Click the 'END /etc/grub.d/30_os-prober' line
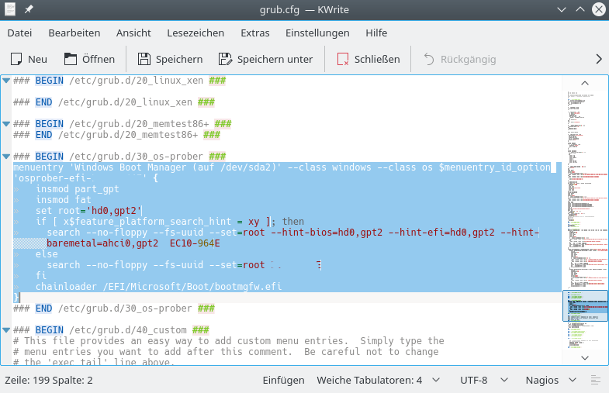Screen dimensions: 609x393 114,309
